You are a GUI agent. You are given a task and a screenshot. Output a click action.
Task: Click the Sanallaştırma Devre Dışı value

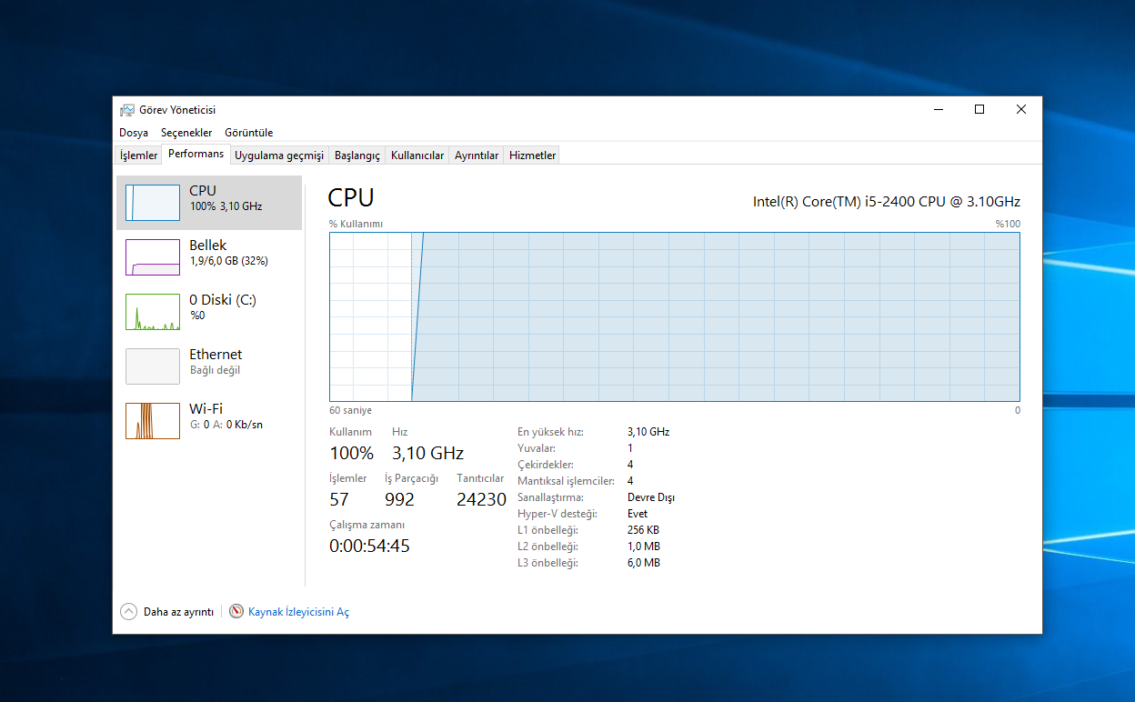(x=651, y=497)
